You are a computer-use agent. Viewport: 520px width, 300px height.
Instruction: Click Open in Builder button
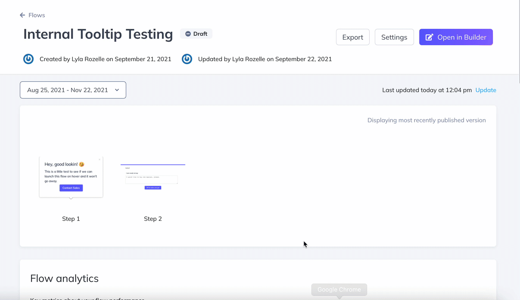(456, 37)
